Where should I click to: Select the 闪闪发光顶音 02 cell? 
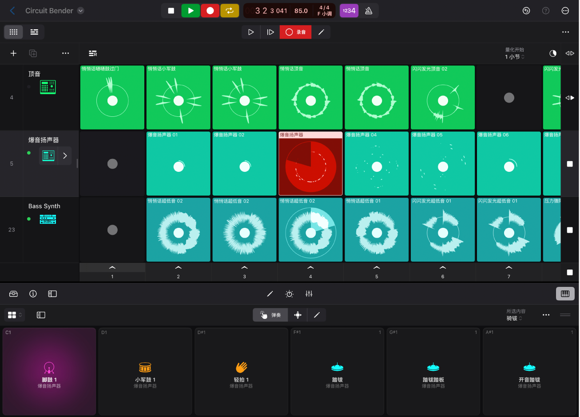coord(443,97)
